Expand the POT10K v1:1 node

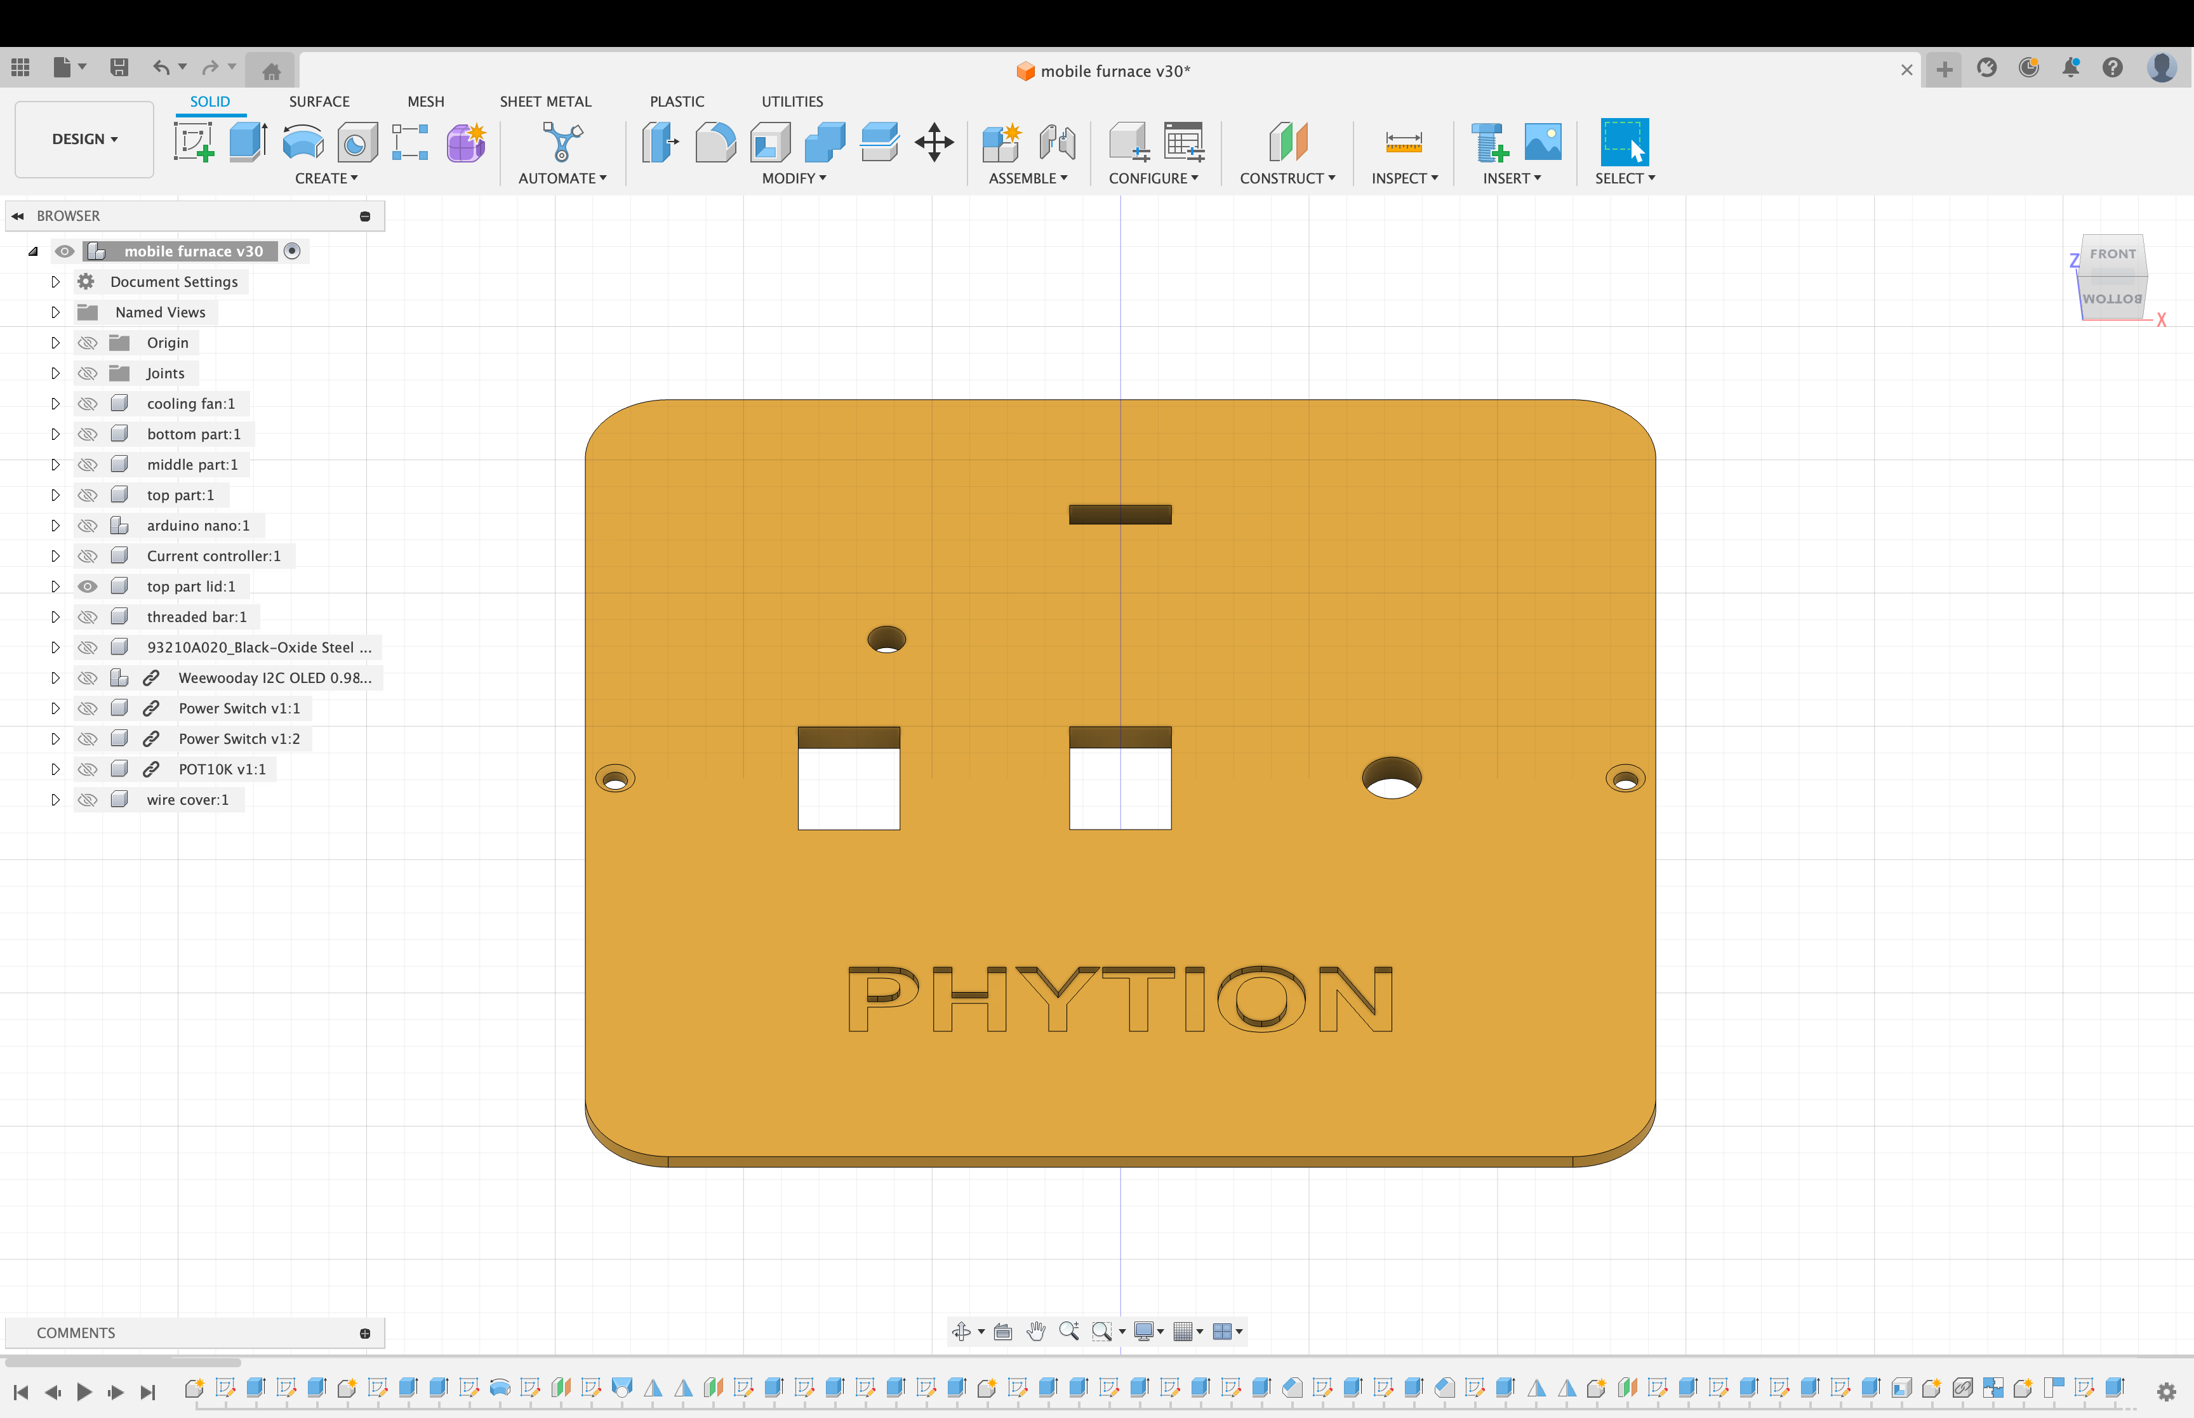click(x=55, y=769)
